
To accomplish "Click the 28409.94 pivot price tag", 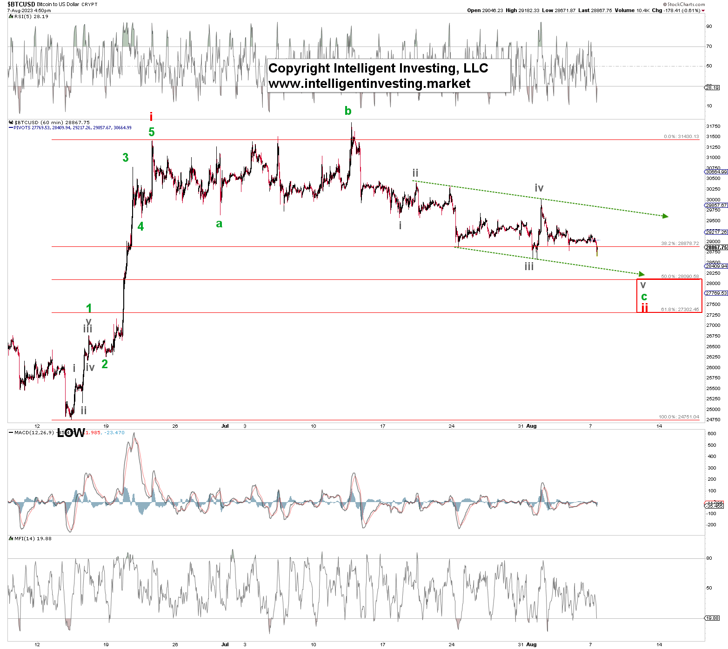I will coord(716,266).
